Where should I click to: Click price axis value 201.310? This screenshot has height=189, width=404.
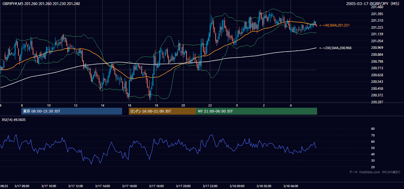pos(377,20)
